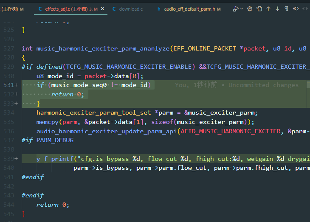Go to the previous change with the up arrow
The image size is (310, 222).
pos(268,8)
